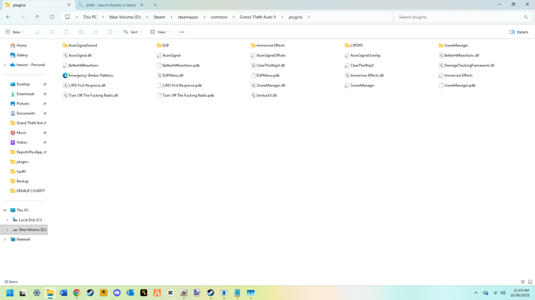
Task: Open Home in navigation pane
Action: 21,45
